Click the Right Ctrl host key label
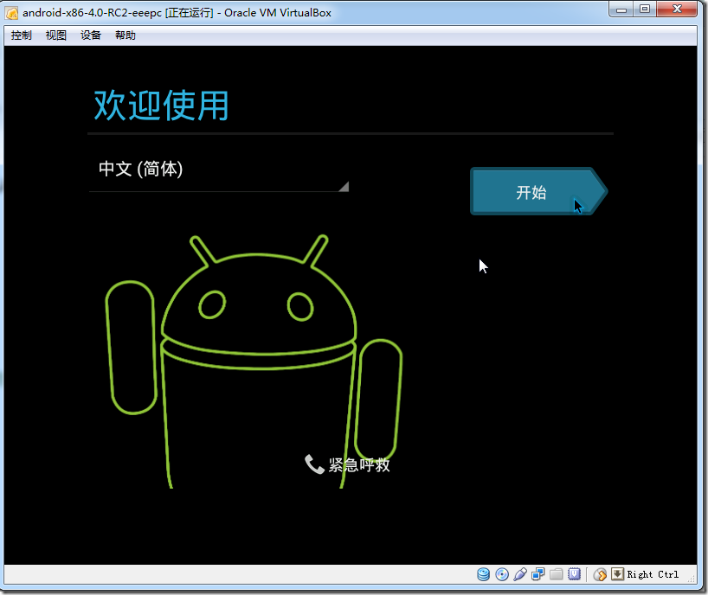This screenshot has height=595, width=708. pos(653,574)
